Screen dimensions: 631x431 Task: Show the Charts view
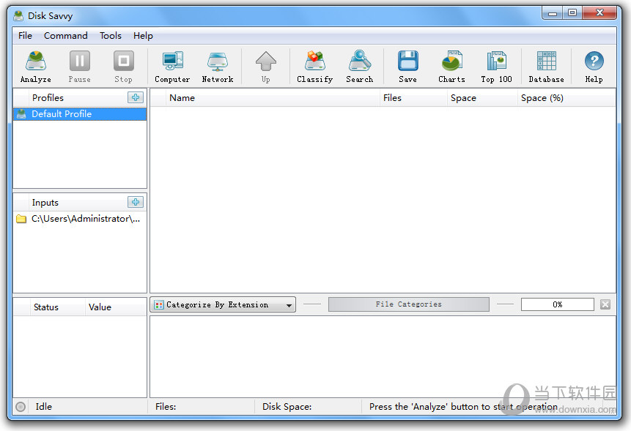click(x=451, y=66)
